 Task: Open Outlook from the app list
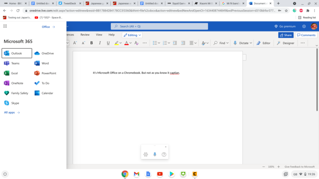point(17,53)
